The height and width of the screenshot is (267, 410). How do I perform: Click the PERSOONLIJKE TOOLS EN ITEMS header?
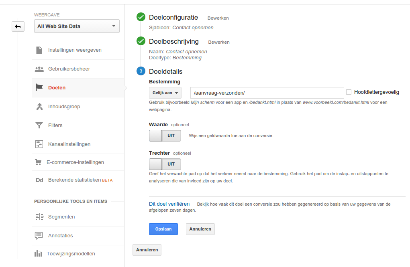coord(71,201)
